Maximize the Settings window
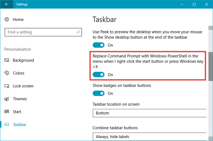Image resolution: width=213 pixels, height=141 pixels. point(194,4)
